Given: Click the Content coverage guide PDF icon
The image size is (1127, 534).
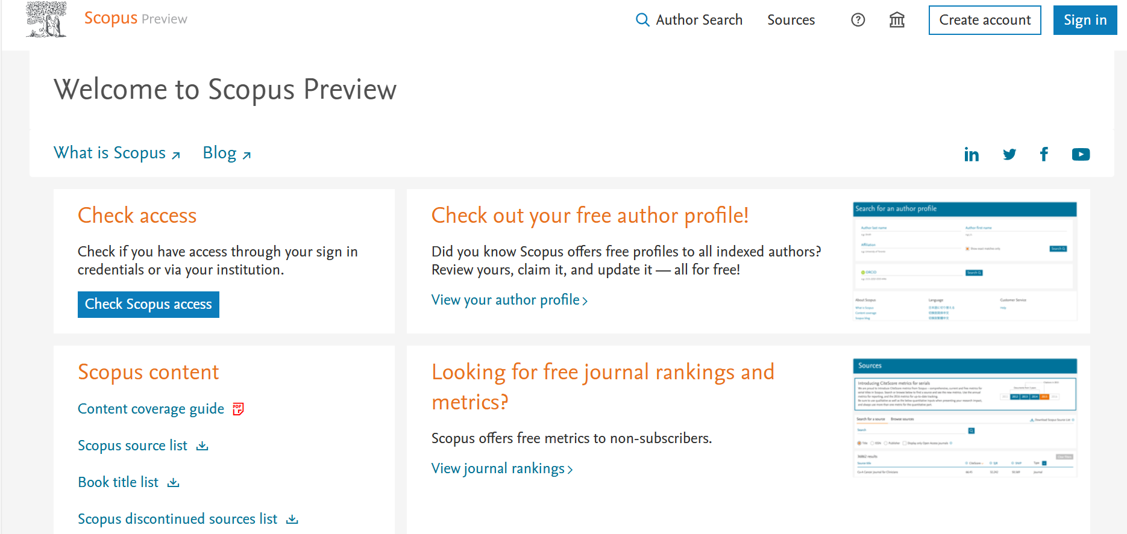Looking at the screenshot, I should pyautogui.click(x=238, y=409).
